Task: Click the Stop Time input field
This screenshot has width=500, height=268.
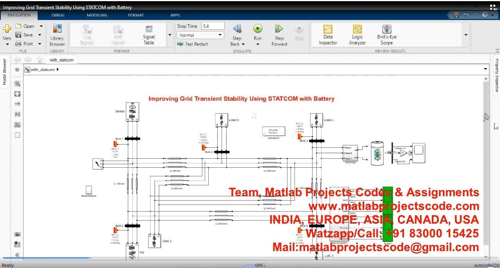Action: pos(213,26)
